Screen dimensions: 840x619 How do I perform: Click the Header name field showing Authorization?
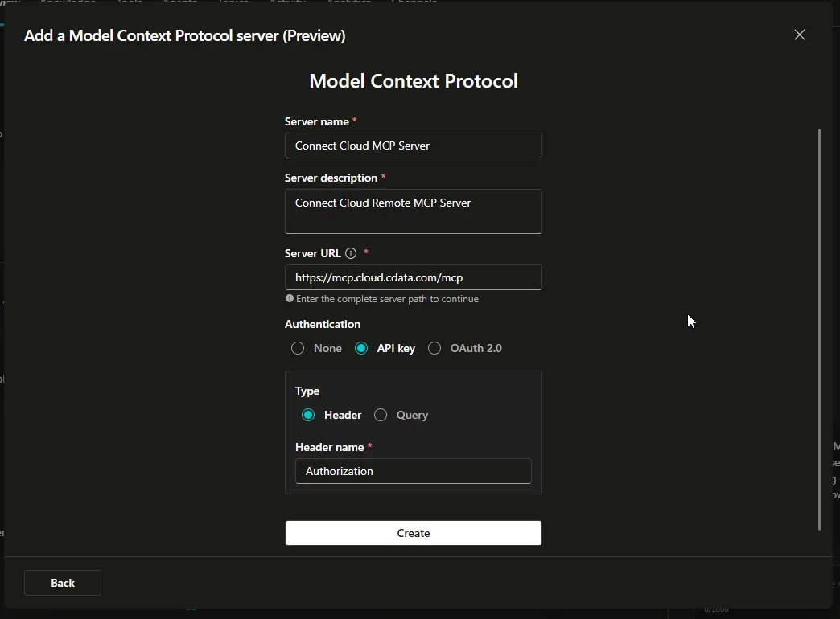tap(413, 471)
